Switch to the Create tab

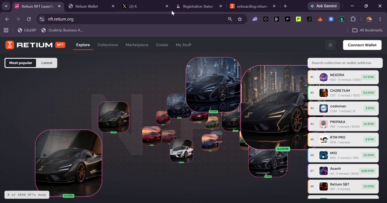click(x=162, y=45)
